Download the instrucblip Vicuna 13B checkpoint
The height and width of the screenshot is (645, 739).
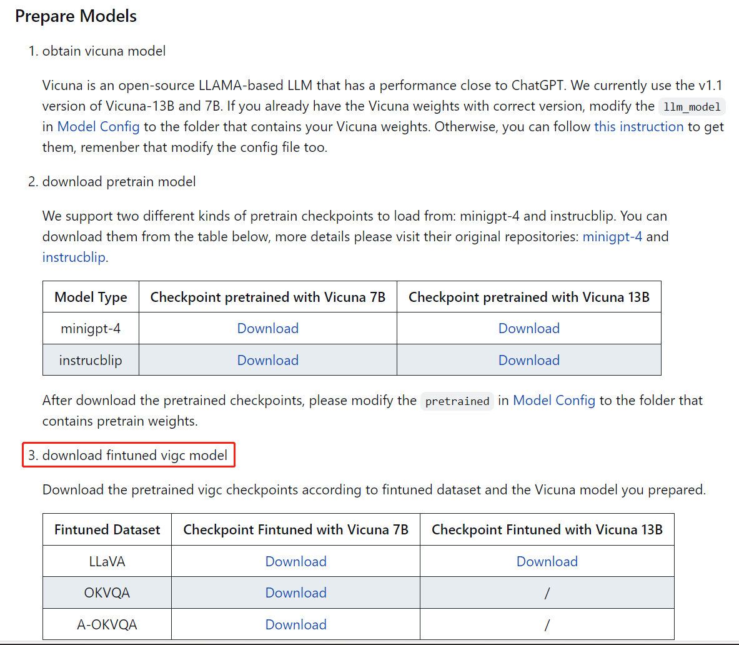tap(528, 360)
